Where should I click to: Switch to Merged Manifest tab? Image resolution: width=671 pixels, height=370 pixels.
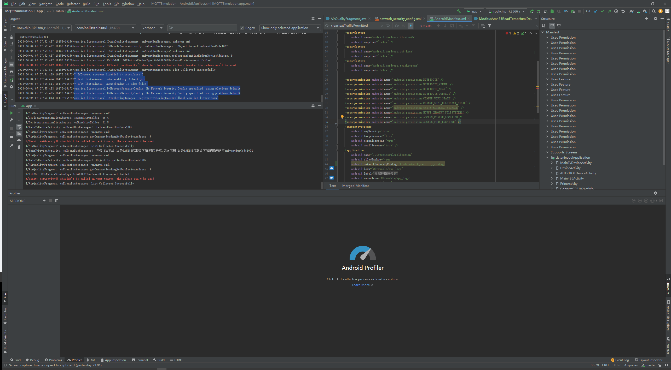point(355,186)
